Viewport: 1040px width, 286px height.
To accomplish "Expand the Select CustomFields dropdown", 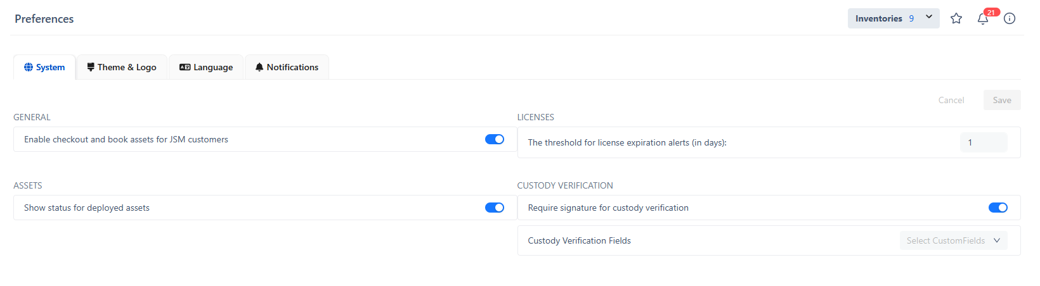I will click(953, 240).
